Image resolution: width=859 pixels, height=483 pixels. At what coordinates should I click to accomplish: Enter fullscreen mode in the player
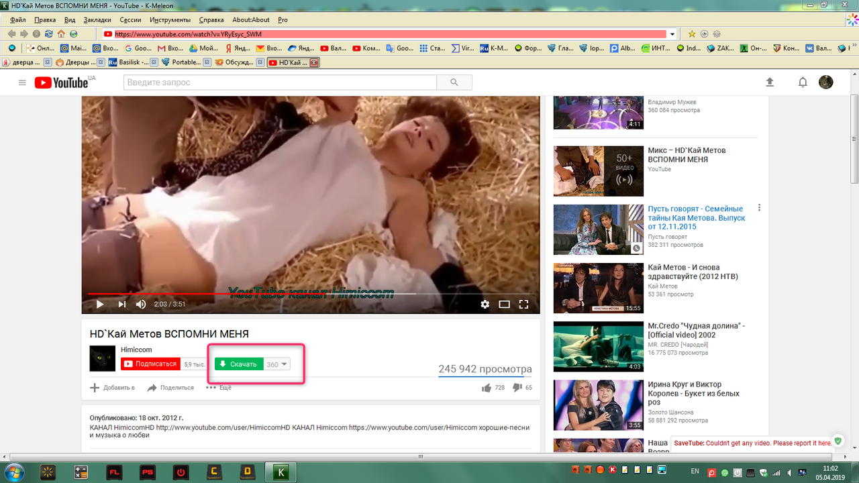[524, 304]
